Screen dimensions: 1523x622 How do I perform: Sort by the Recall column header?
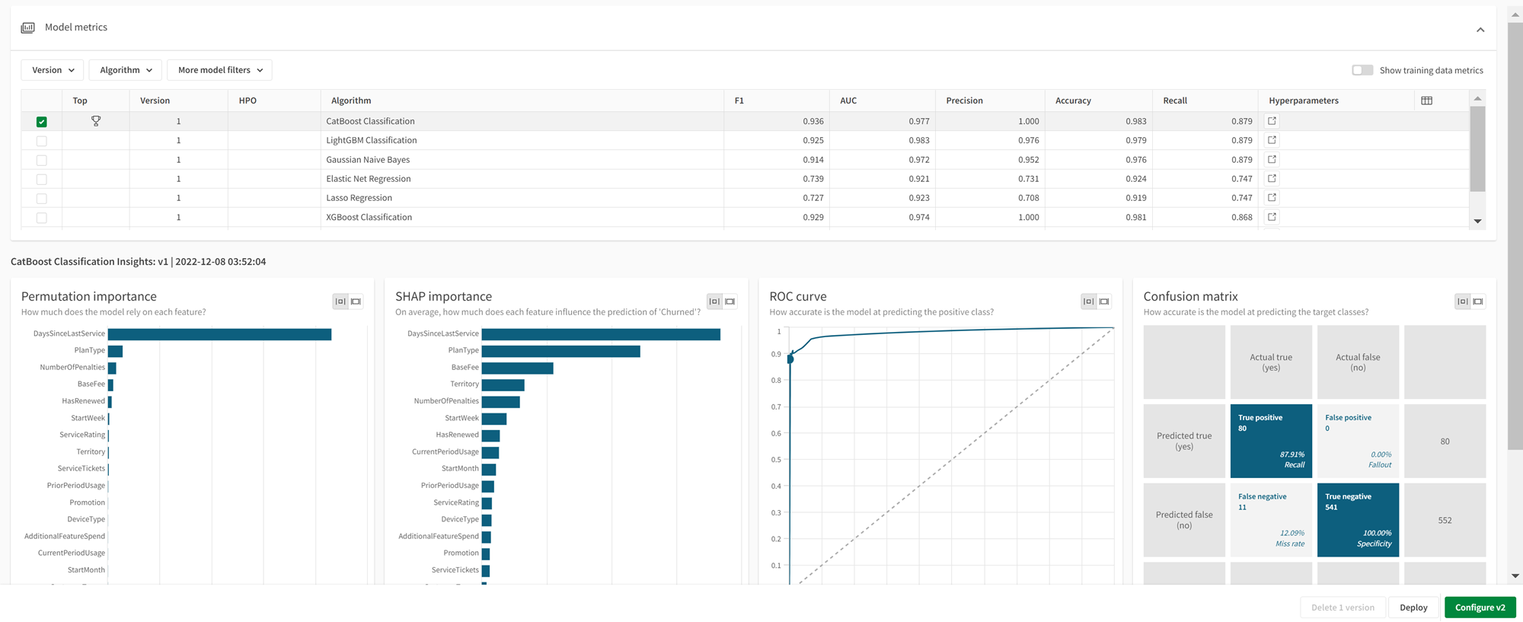tap(1205, 100)
